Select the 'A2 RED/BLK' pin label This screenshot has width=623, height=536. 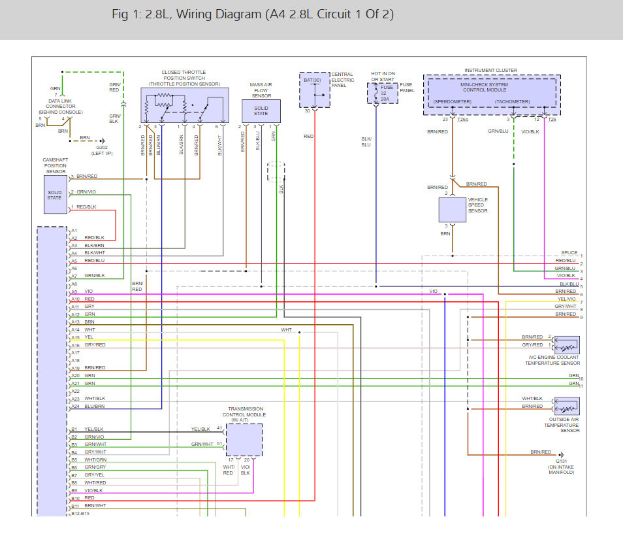[88, 238]
